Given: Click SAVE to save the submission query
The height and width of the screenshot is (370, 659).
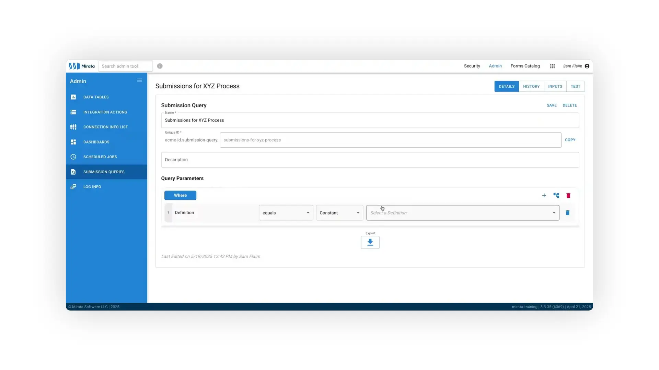Looking at the screenshot, I should [x=552, y=105].
